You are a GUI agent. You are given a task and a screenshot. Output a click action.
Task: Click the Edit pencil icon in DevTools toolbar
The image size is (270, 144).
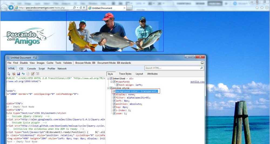point(33,74)
